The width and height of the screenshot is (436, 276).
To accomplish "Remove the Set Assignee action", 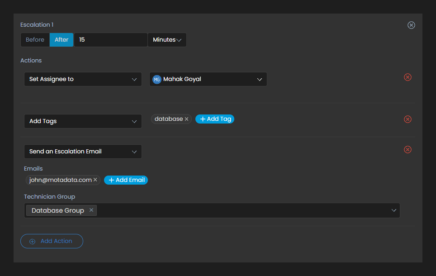I will (408, 77).
